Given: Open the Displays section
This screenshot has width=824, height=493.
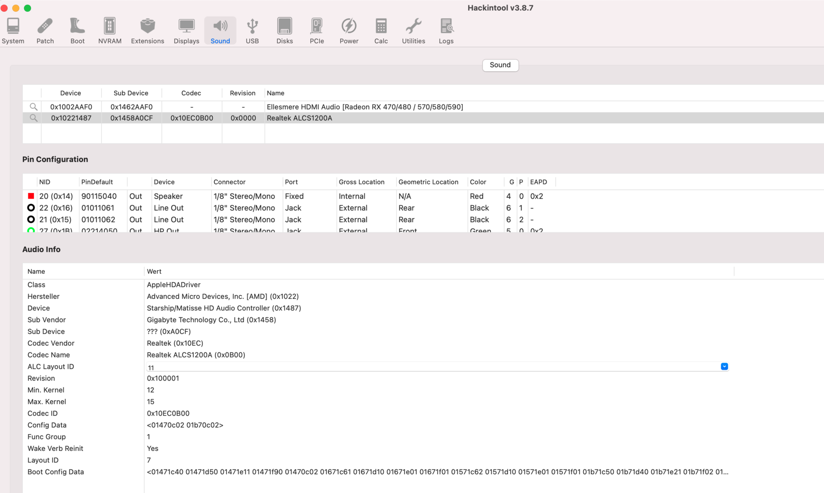Looking at the screenshot, I should click(x=186, y=31).
